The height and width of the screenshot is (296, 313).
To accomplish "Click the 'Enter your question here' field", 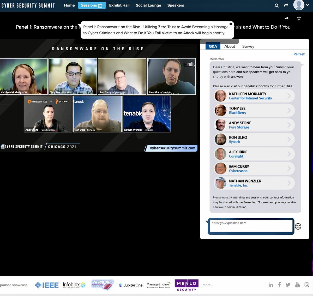I will [x=251, y=226].
